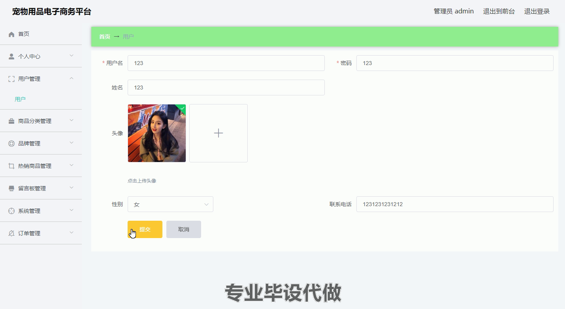Expand the 系统管理 chevron
This screenshot has width=565, height=309.
click(x=72, y=210)
